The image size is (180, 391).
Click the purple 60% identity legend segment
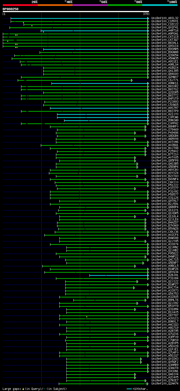click(90, 5)
